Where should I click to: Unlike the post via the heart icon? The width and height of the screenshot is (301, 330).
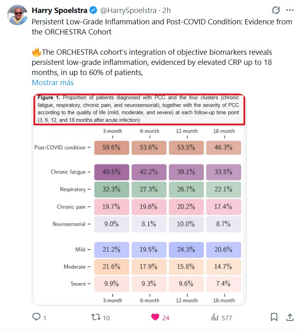(155, 317)
